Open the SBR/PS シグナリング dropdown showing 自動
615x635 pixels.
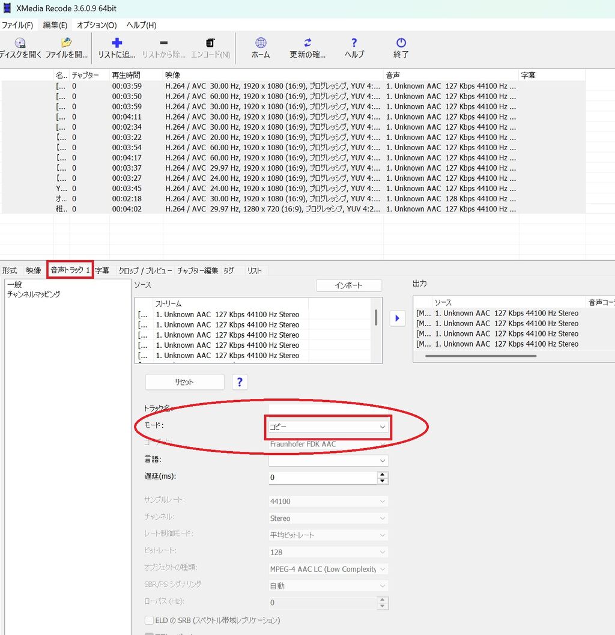pyautogui.click(x=329, y=586)
